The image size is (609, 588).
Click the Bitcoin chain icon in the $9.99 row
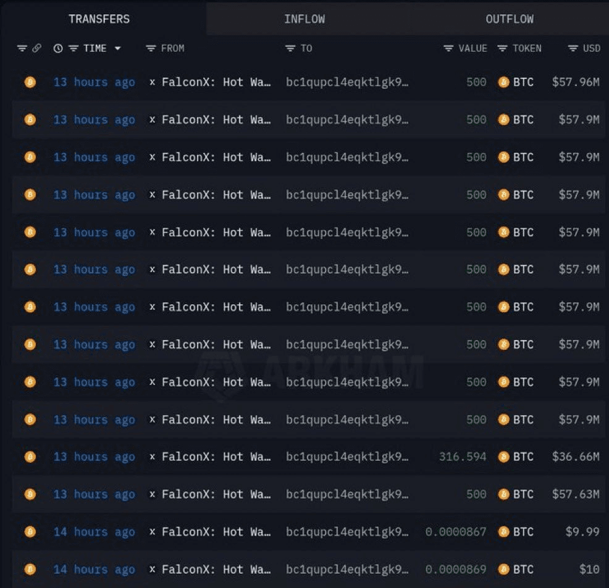[30, 532]
